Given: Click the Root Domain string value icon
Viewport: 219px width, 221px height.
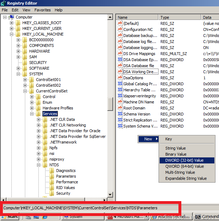Looking at the screenshot, I should [x=120, y=108].
